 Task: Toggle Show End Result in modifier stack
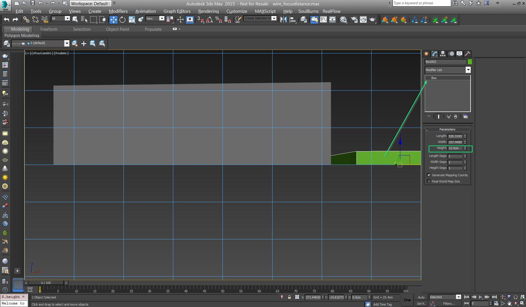coord(439,117)
